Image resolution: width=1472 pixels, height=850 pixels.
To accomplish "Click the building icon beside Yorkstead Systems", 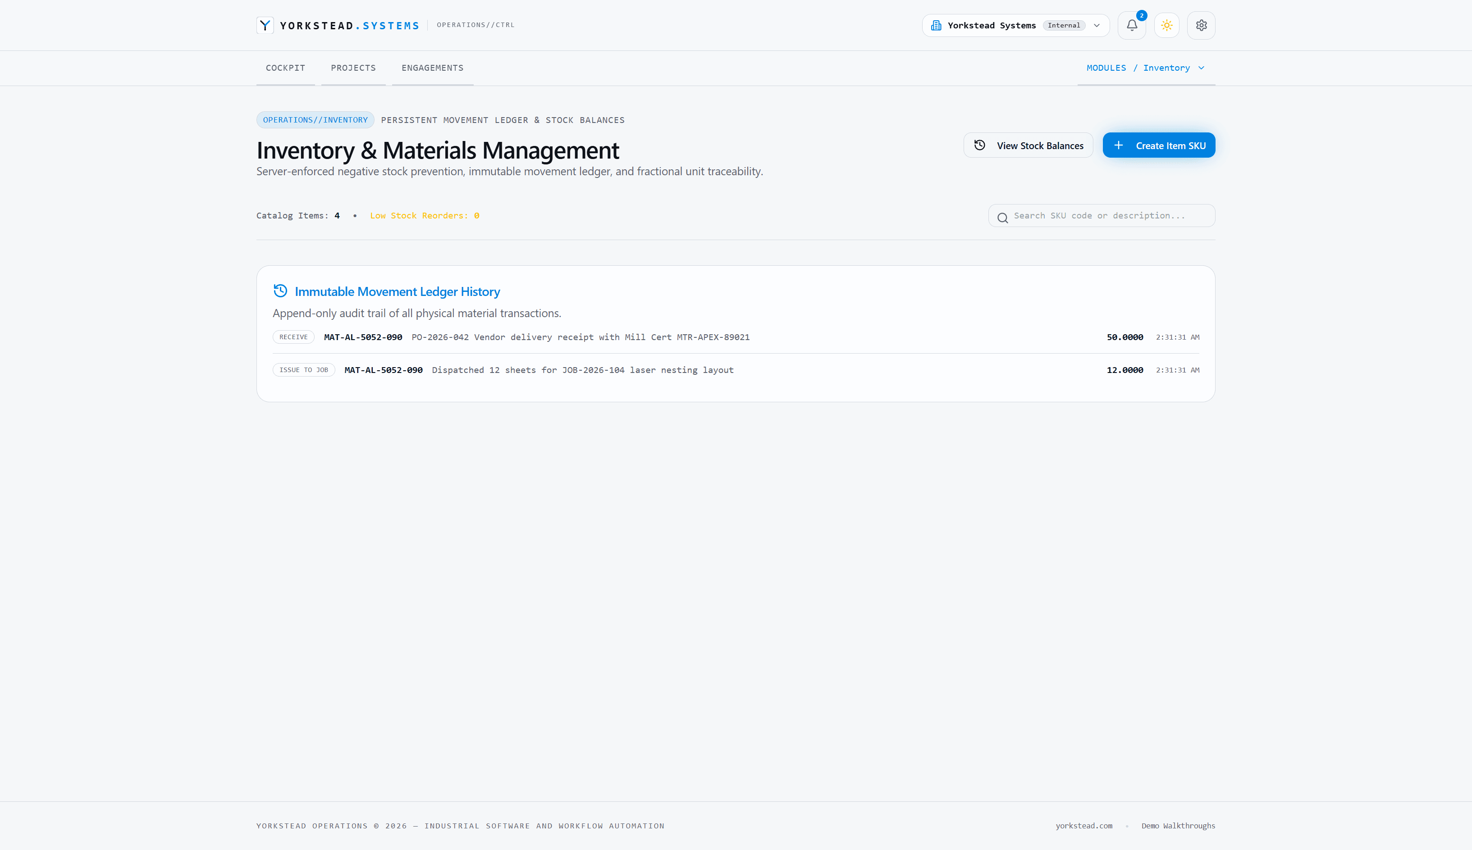I will click(x=936, y=25).
